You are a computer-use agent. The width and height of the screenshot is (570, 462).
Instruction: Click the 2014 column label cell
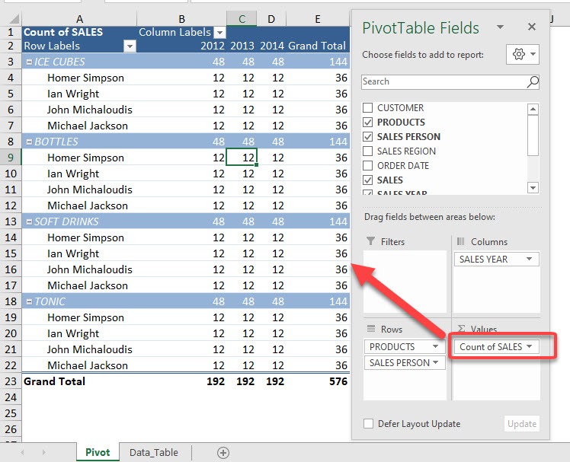pyautogui.click(x=271, y=46)
